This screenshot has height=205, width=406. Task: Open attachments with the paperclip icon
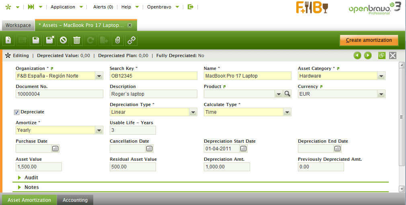(x=117, y=40)
